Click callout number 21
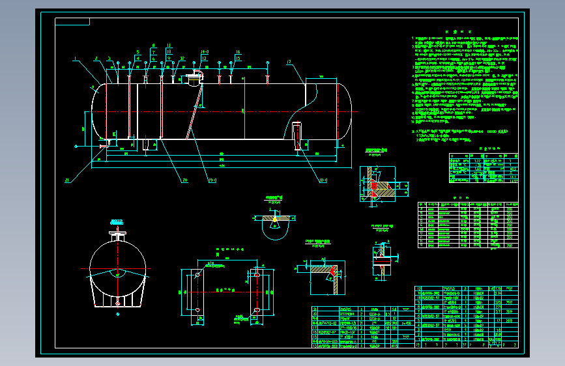Viewport: 565px width, 366px height. [x=67, y=180]
